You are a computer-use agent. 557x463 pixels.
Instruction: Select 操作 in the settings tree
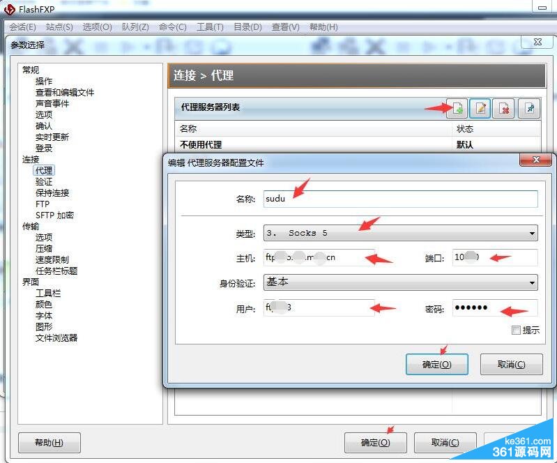click(44, 81)
